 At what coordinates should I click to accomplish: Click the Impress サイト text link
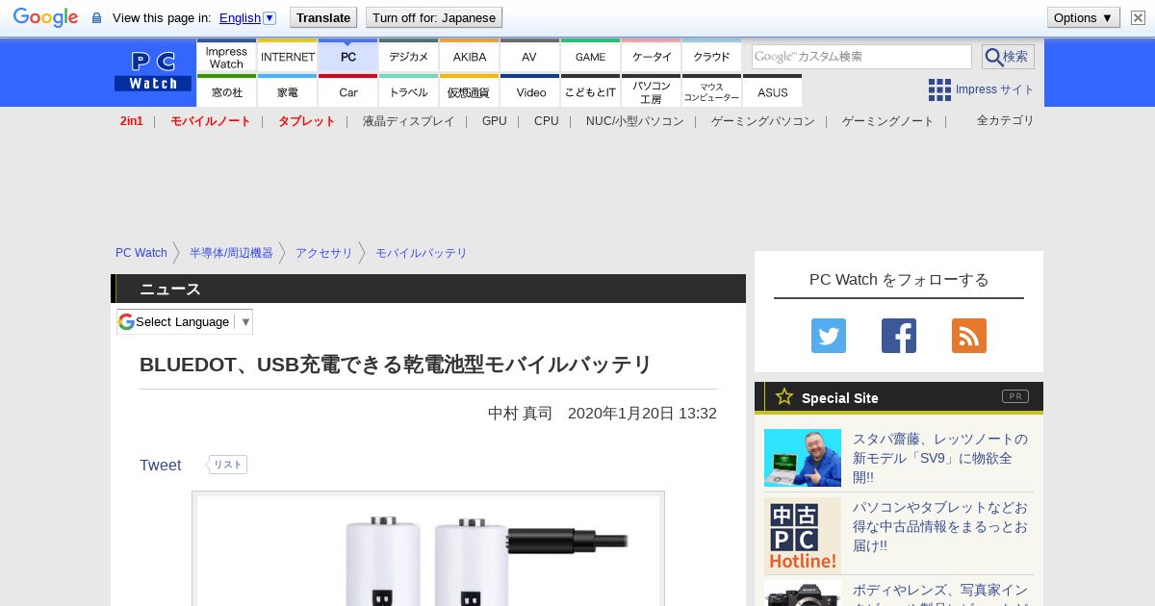tap(995, 89)
